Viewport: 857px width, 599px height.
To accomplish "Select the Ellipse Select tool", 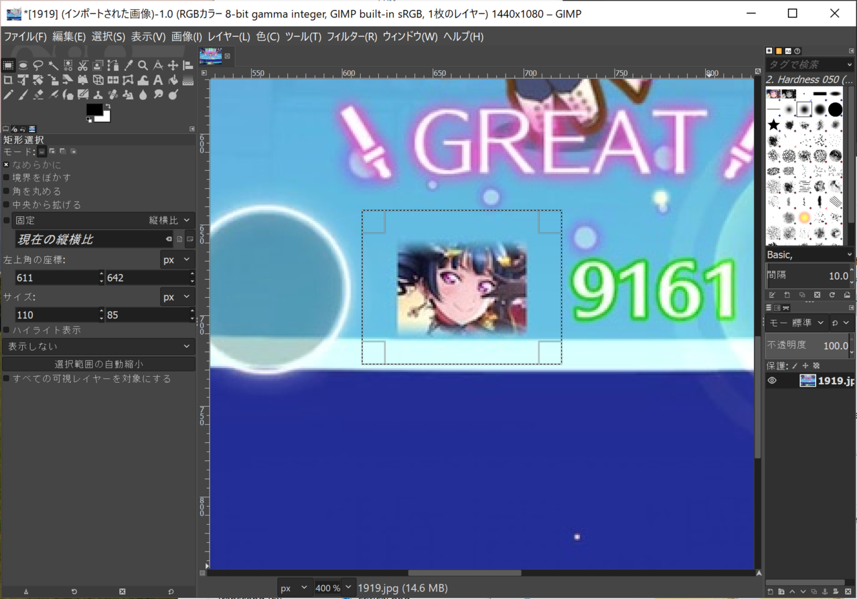I will (23, 65).
